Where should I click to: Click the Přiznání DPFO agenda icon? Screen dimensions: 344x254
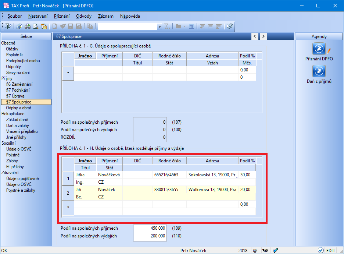tap(319, 49)
